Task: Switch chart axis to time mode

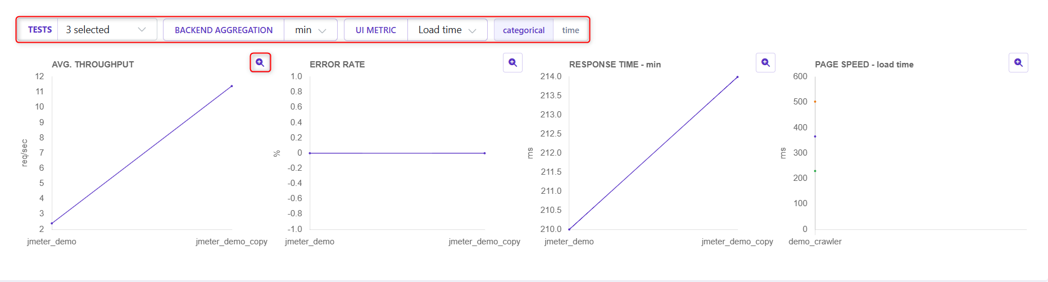Action: click(570, 30)
